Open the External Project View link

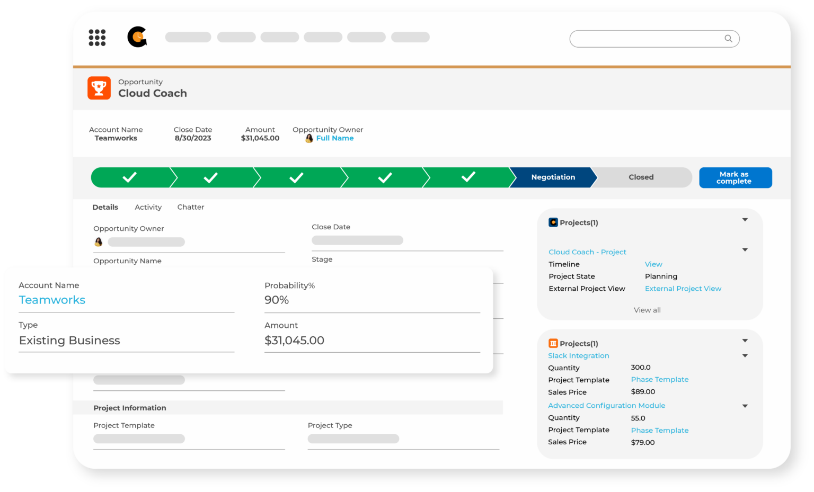click(x=683, y=288)
